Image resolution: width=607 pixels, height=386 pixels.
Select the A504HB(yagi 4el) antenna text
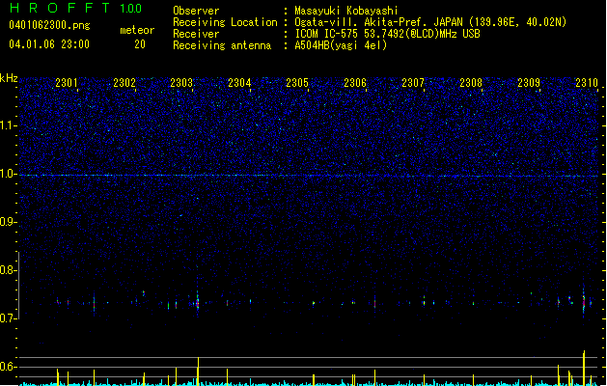[x=341, y=45]
